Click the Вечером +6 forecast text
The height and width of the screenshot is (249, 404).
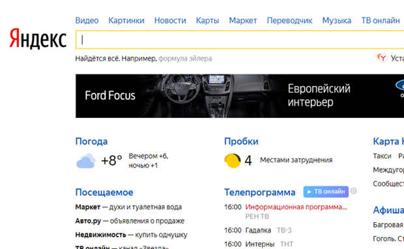148,156
